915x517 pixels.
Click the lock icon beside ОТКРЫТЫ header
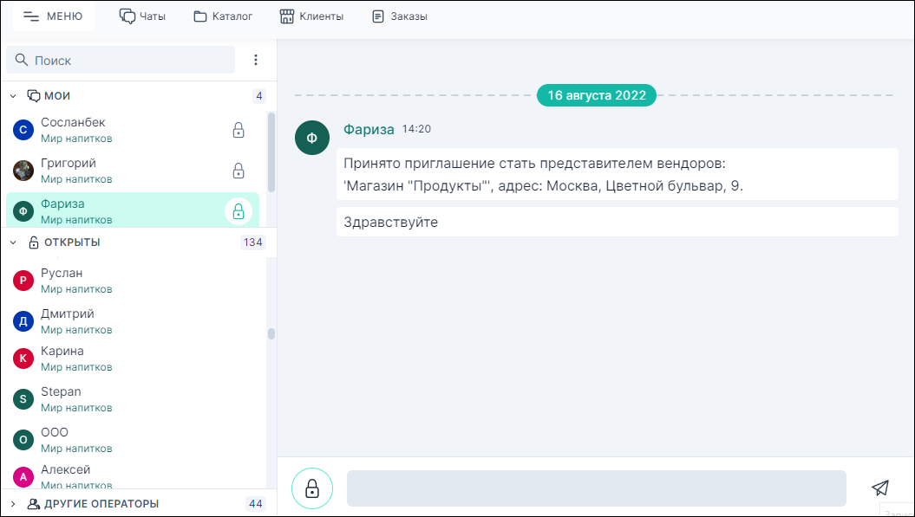pos(33,242)
